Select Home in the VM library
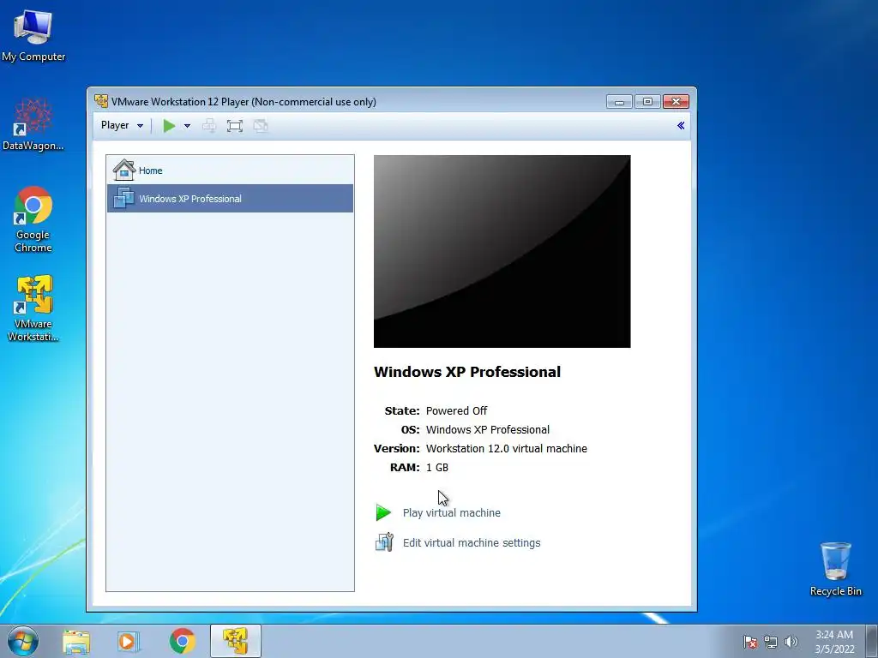This screenshot has width=878, height=658. click(x=230, y=170)
